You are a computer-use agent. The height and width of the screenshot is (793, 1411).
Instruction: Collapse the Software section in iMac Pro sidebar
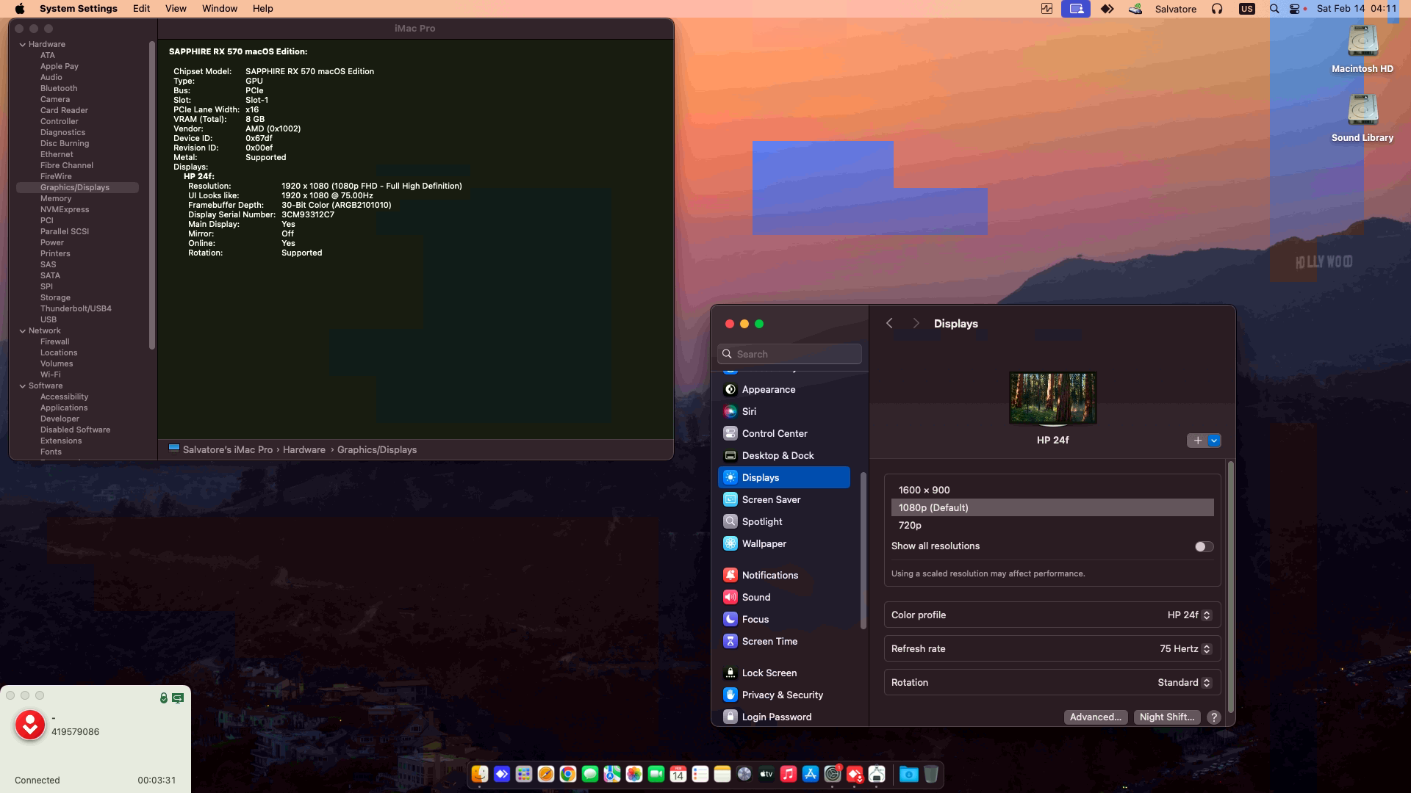coord(23,386)
